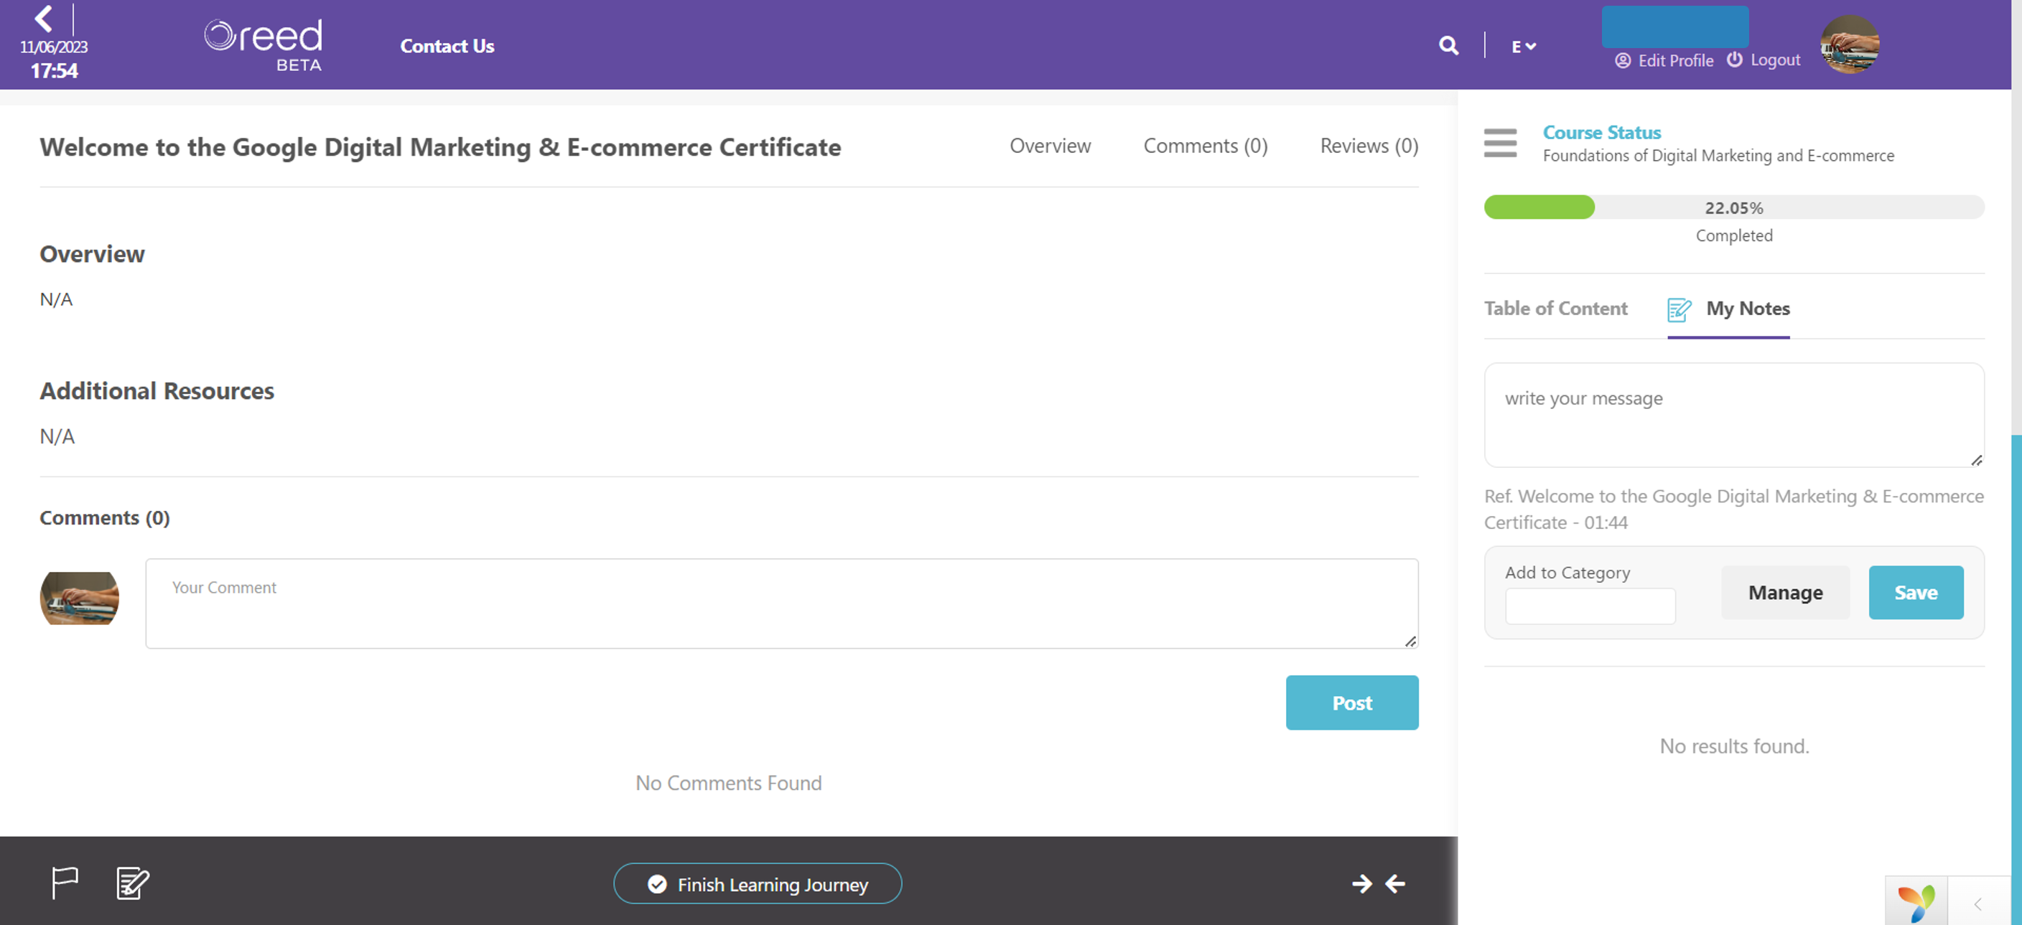The height and width of the screenshot is (925, 2022).
Task: Click the 'Additional Resources' heading
Action: [157, 390]
